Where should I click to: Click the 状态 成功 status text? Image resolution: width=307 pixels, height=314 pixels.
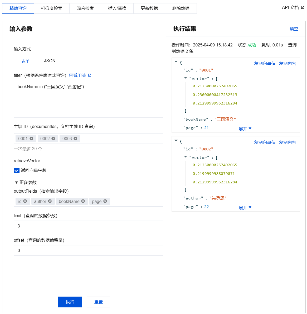[x=247, y=45]
